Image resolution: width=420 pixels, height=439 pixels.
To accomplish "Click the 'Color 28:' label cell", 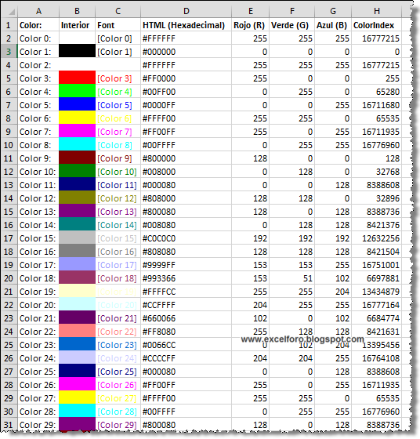I will 38,412.
